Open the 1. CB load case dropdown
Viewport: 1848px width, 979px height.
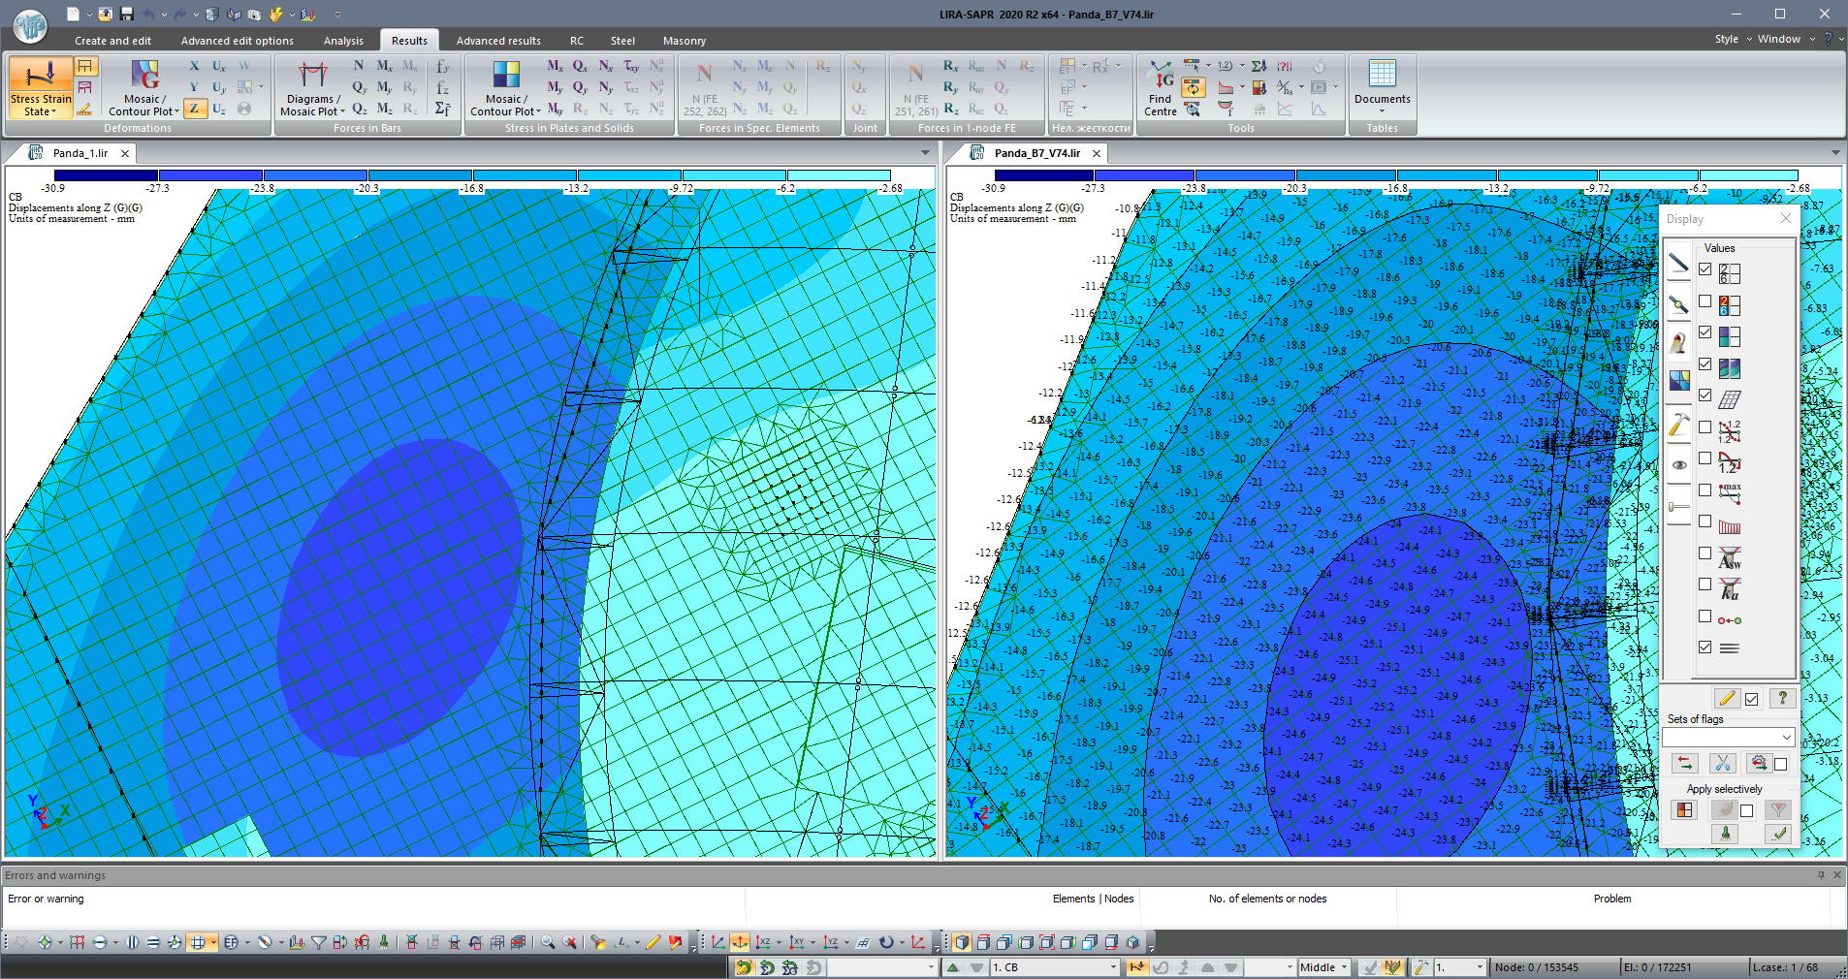click(1053, 967)
